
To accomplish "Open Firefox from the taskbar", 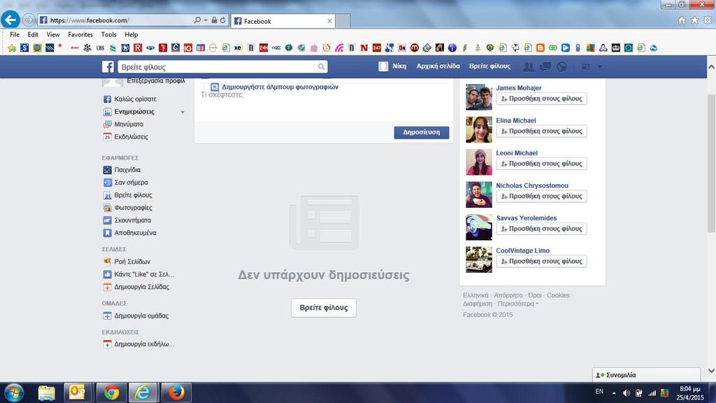I will [176, 393].
